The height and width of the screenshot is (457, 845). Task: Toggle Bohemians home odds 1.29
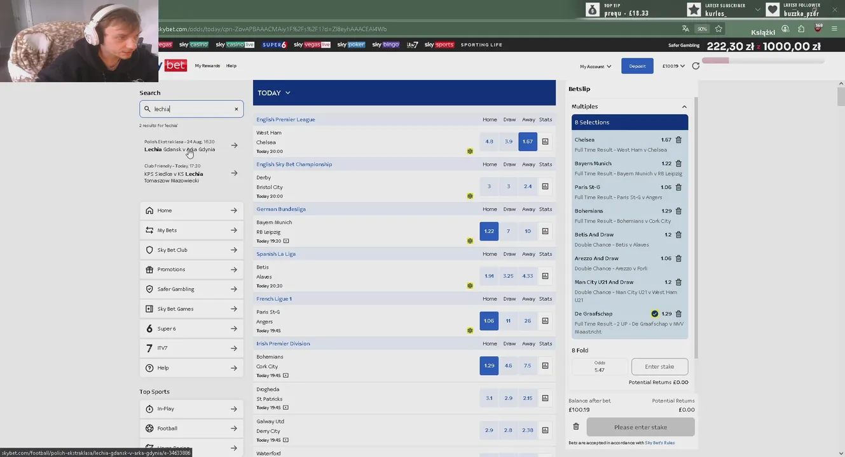[489, 366]
